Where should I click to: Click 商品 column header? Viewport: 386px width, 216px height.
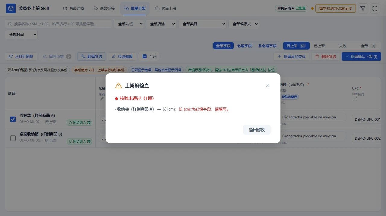click(x=11, y=93)
